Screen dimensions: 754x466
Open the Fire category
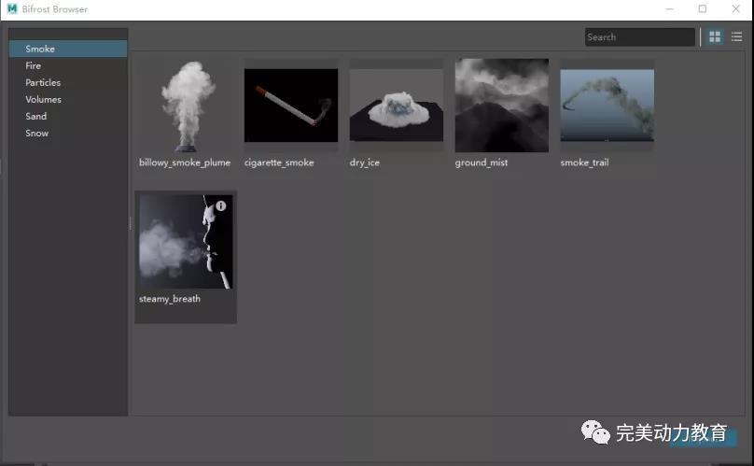pyautogui.click(x=34, y=65)
